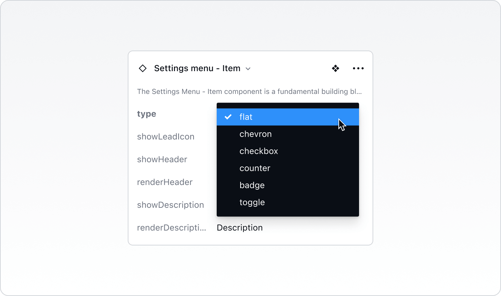Select the chevron option from the dropdown
Viewport: 501px width, 296px height.
tap(255, 134)
